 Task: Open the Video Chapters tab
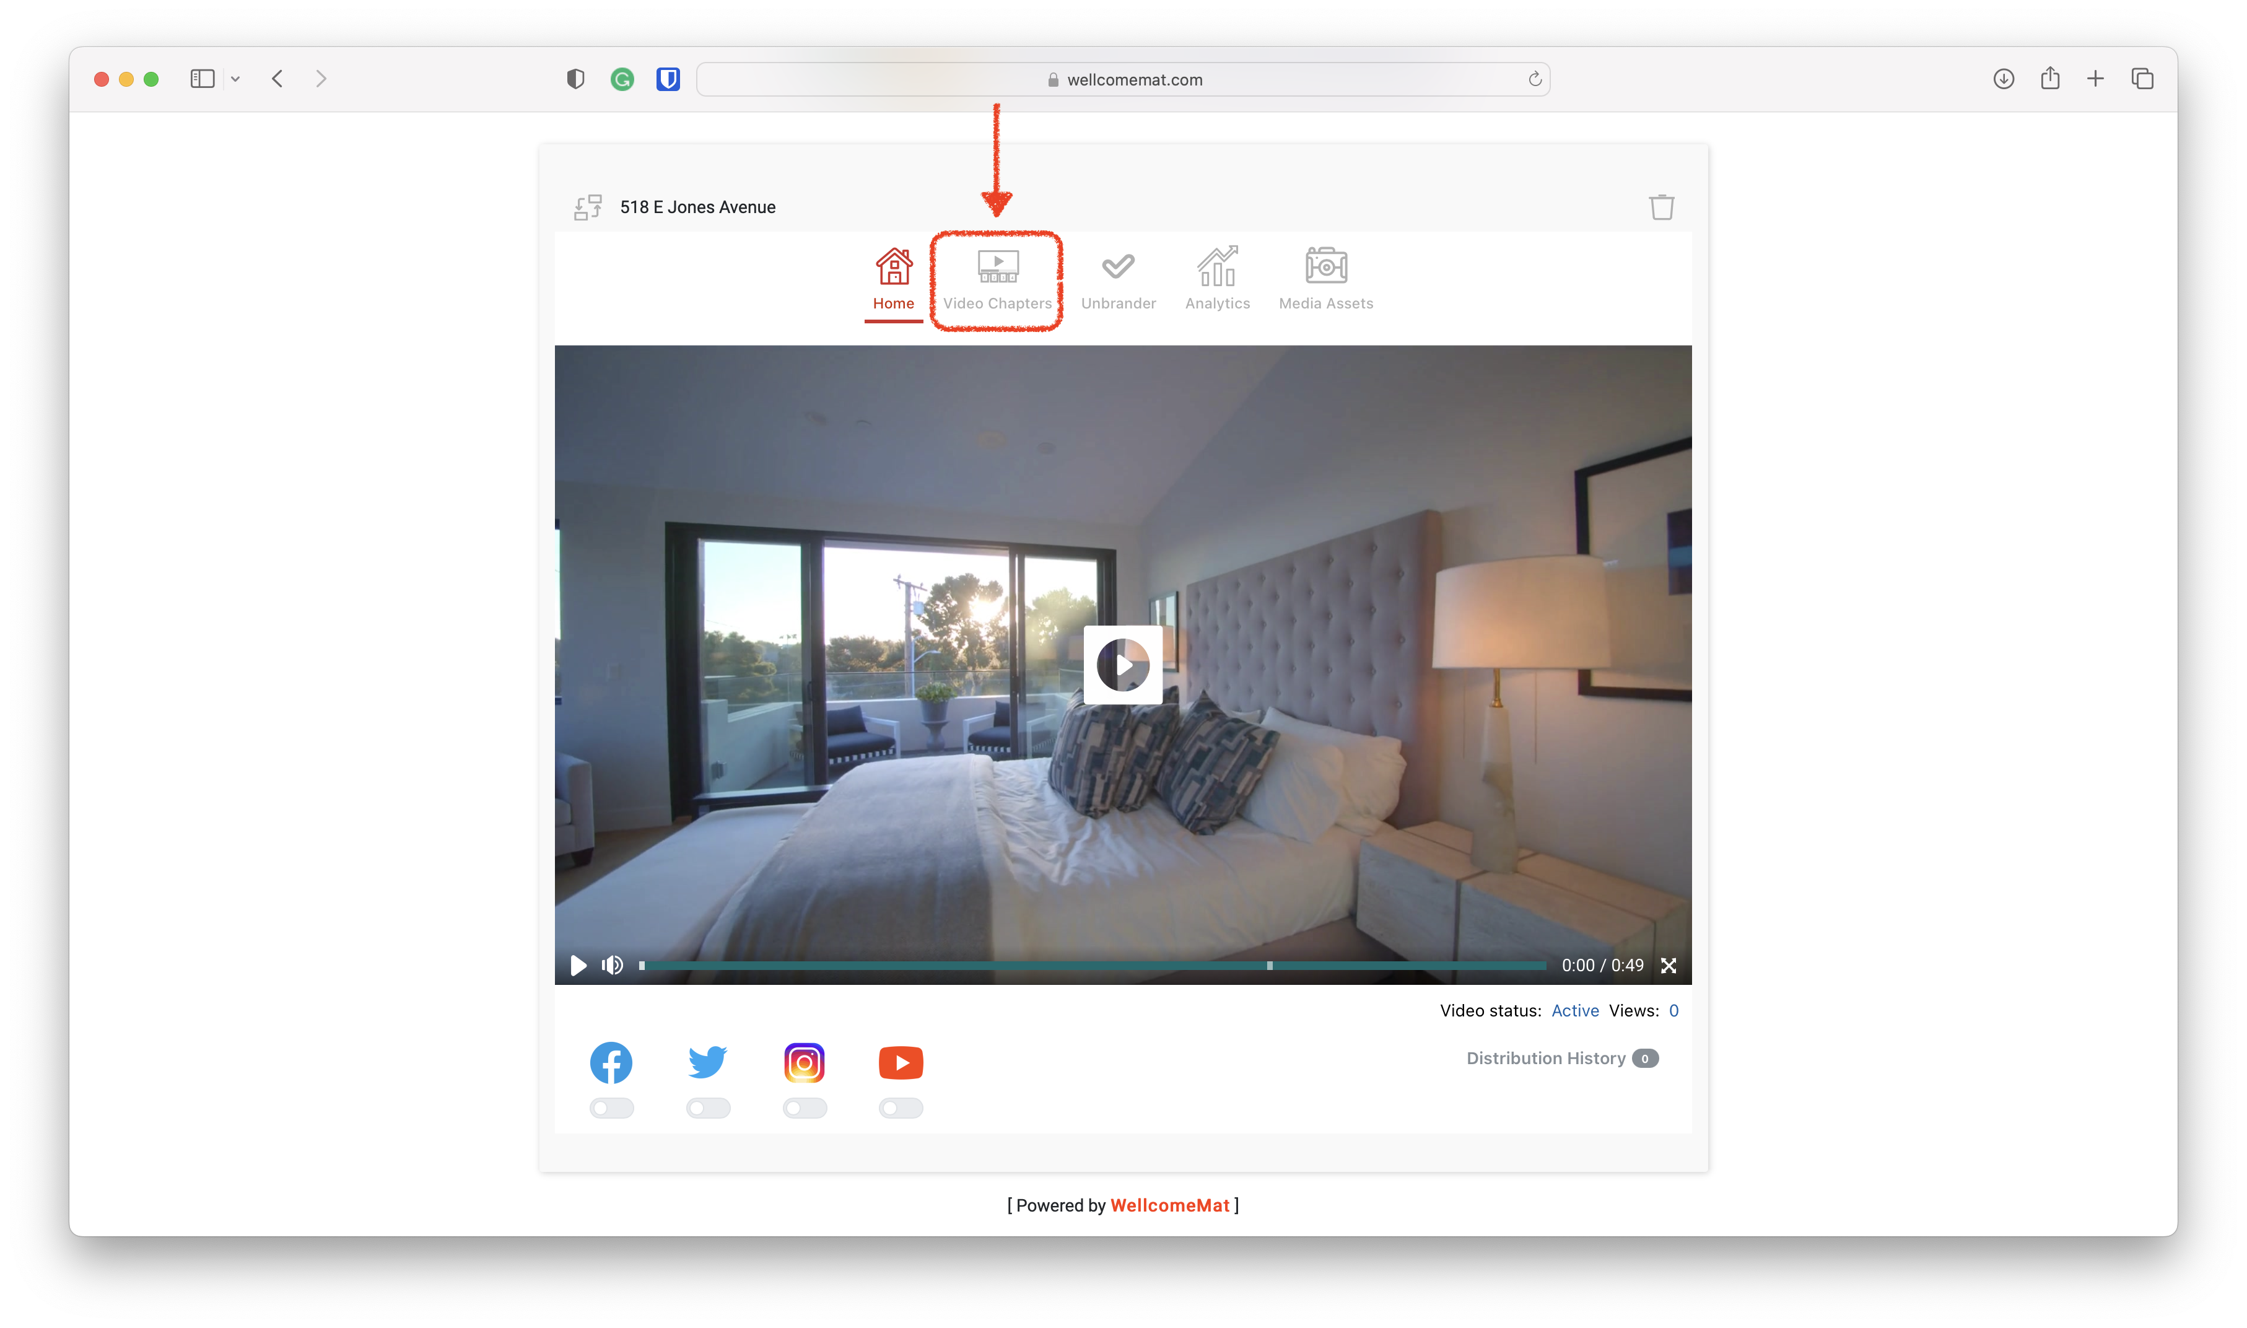coord(997,278)
